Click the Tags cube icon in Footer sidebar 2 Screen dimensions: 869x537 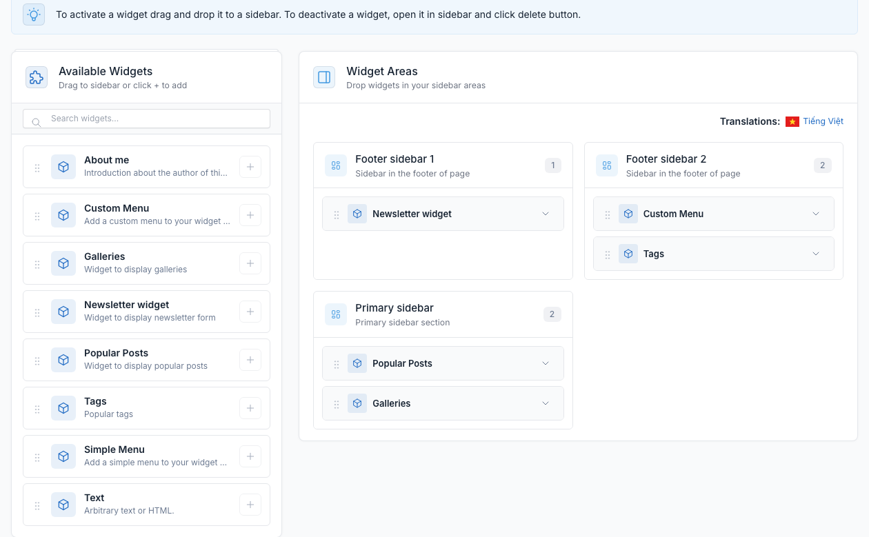tap(628, 254)
